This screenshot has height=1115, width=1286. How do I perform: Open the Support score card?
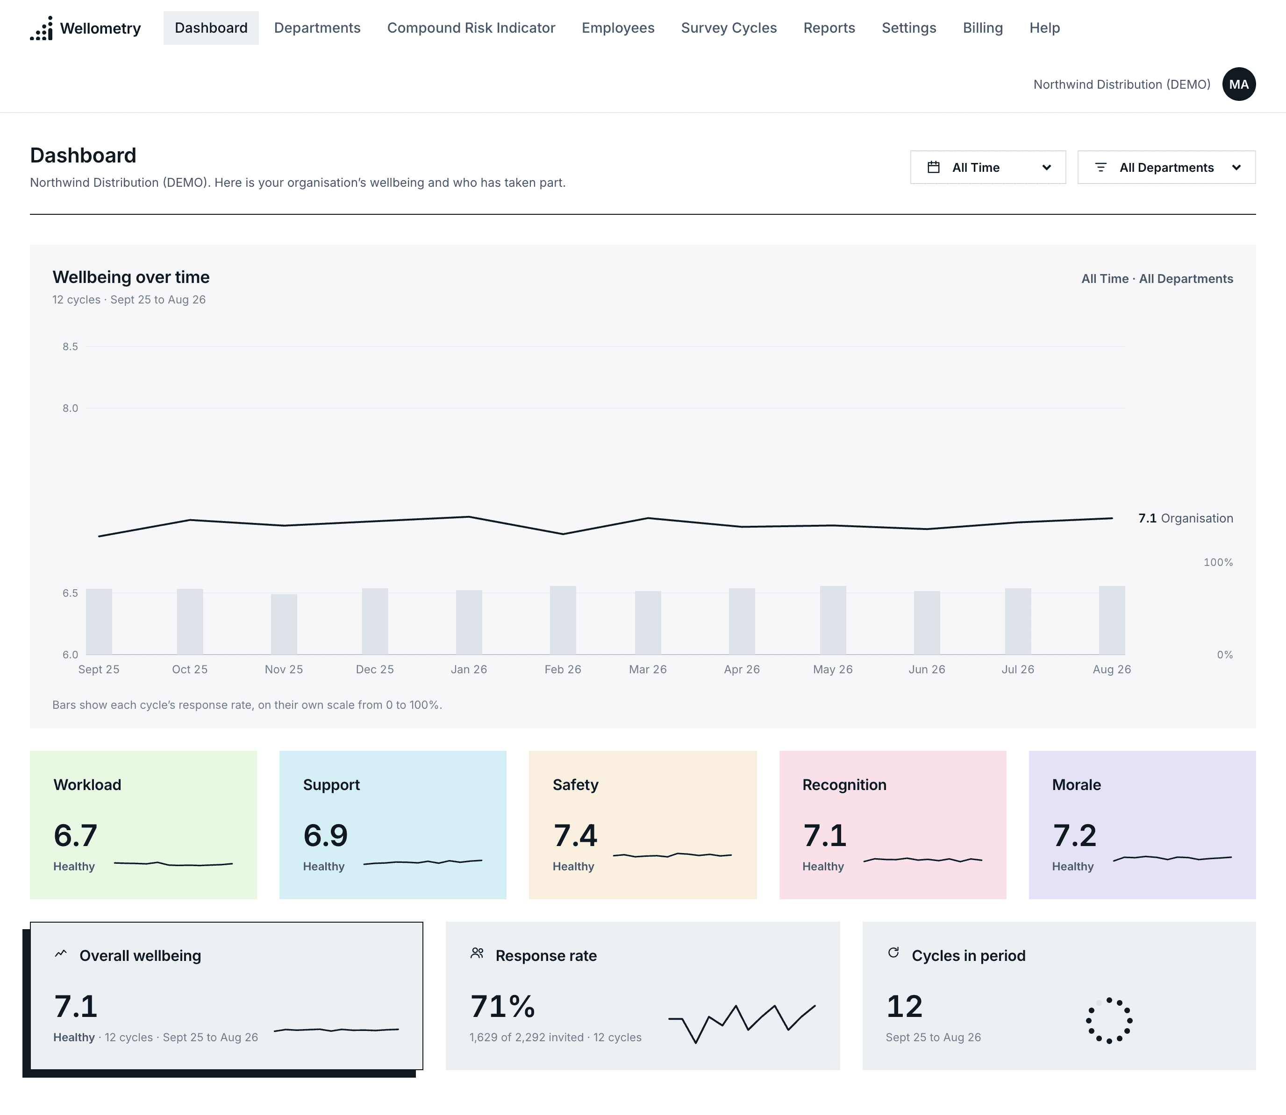coord(393,825)
